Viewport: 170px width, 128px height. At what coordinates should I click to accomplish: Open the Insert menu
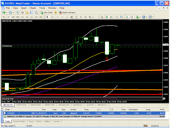[24, 8]
